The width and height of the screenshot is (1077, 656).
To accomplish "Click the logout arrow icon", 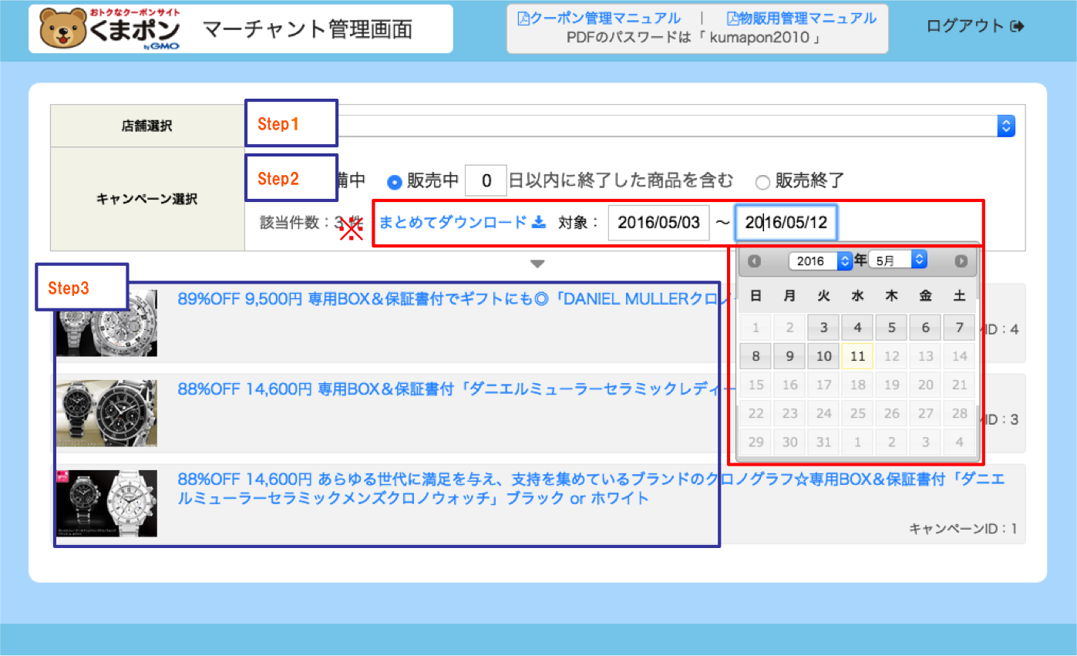I will 1018,26.
